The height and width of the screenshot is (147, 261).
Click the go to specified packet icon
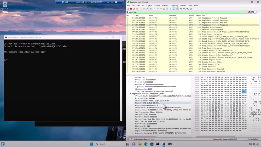pos(164,9)
